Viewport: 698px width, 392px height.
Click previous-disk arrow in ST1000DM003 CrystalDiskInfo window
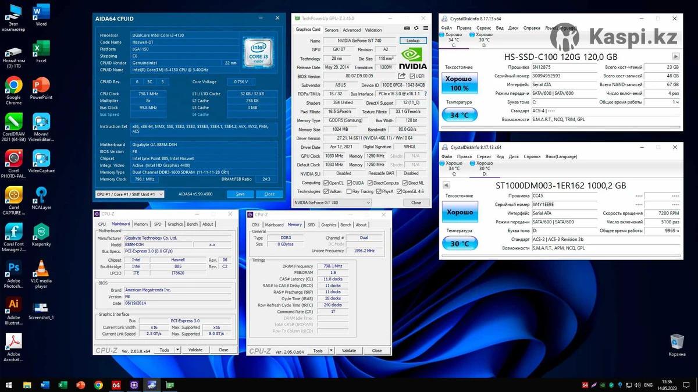(x=446, y=186)
